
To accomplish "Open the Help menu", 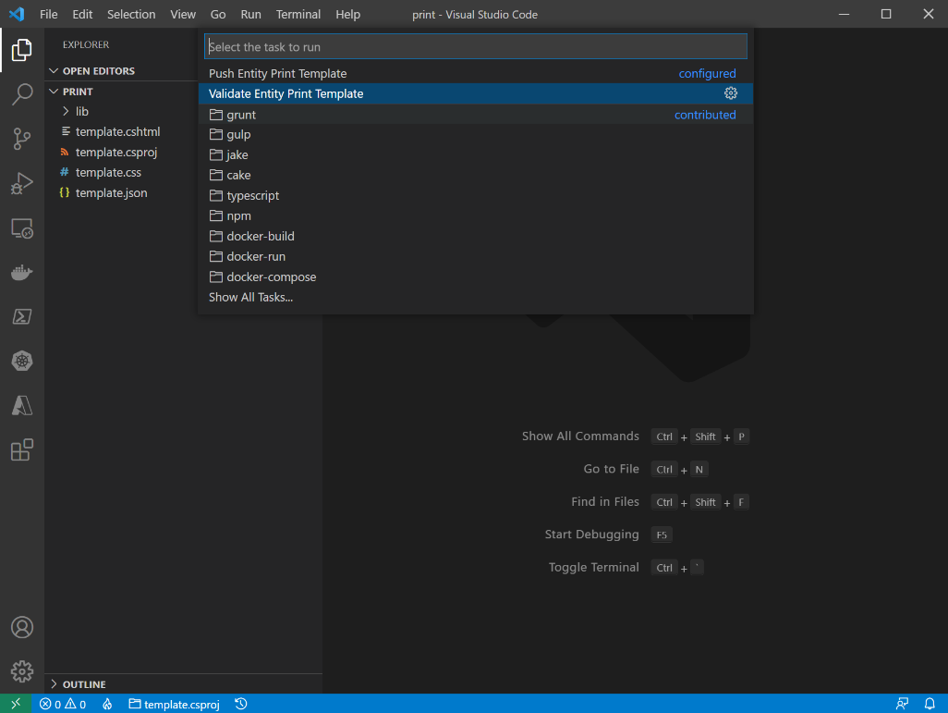I will [x=347, y=14].
